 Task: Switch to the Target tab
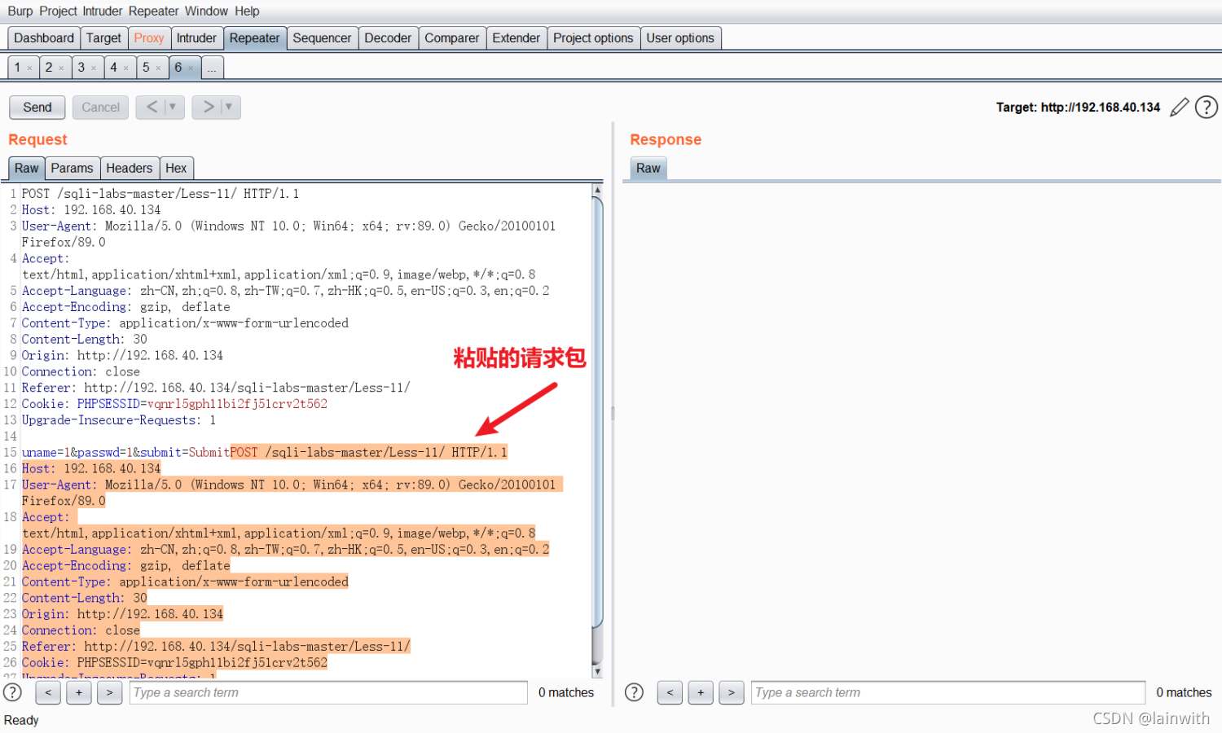[x=103, y=38]
